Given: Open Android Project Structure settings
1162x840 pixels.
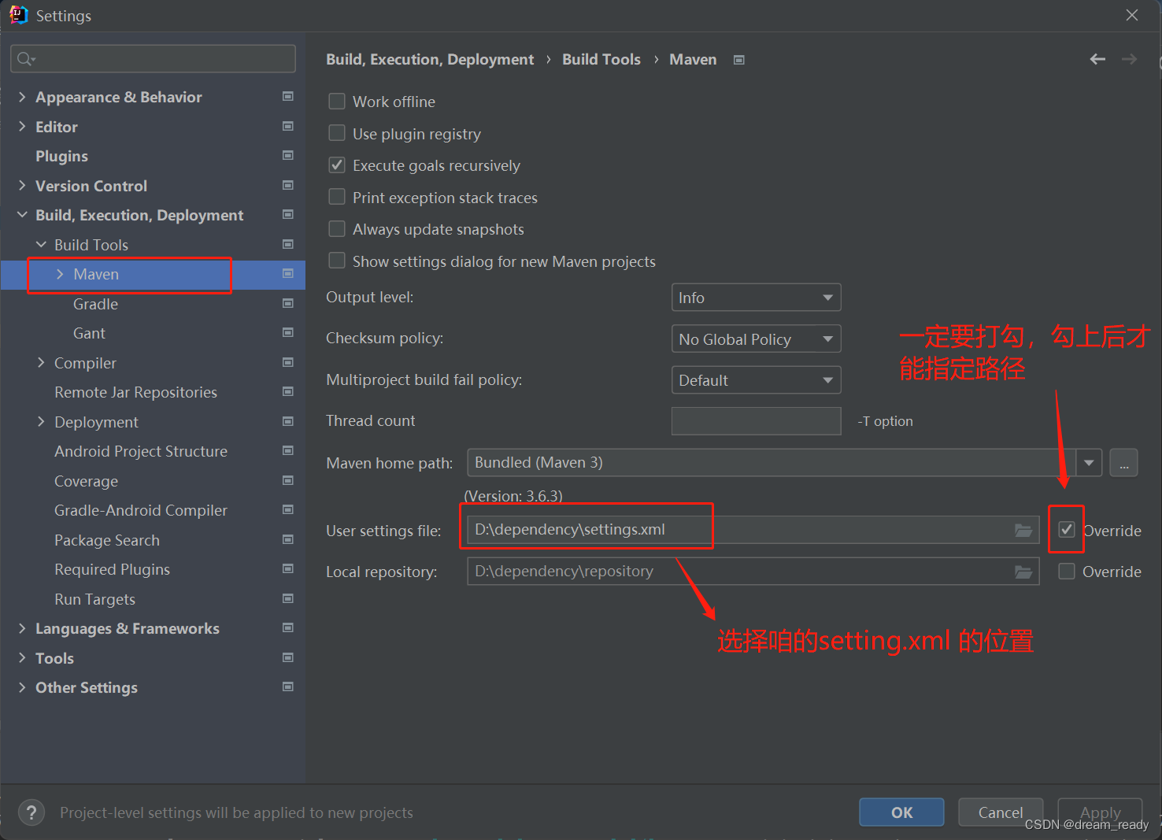Looking at the screenshot, I should (x=141, y=451).
